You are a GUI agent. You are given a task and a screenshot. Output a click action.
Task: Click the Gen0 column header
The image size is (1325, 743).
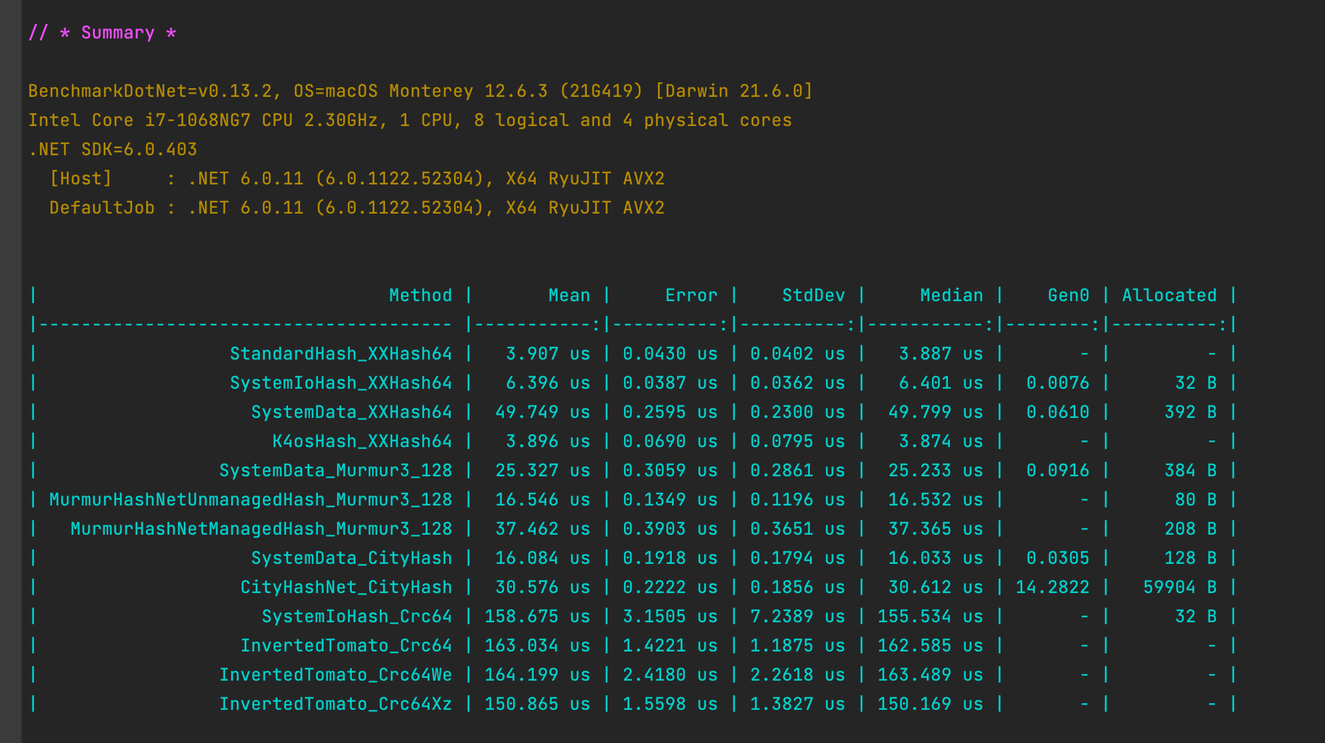1068,296
